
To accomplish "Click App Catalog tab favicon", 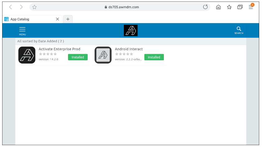I will [6, 19].
